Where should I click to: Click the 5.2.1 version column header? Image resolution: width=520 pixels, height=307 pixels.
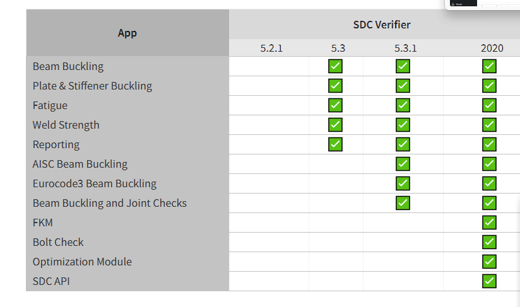point(271,49)
